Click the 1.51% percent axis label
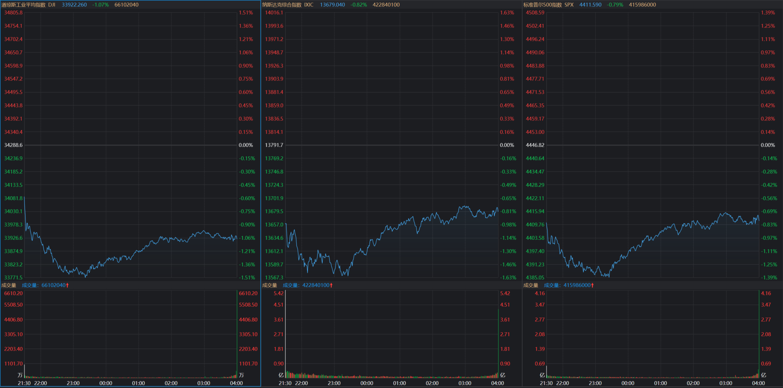 tap(246, 13)
